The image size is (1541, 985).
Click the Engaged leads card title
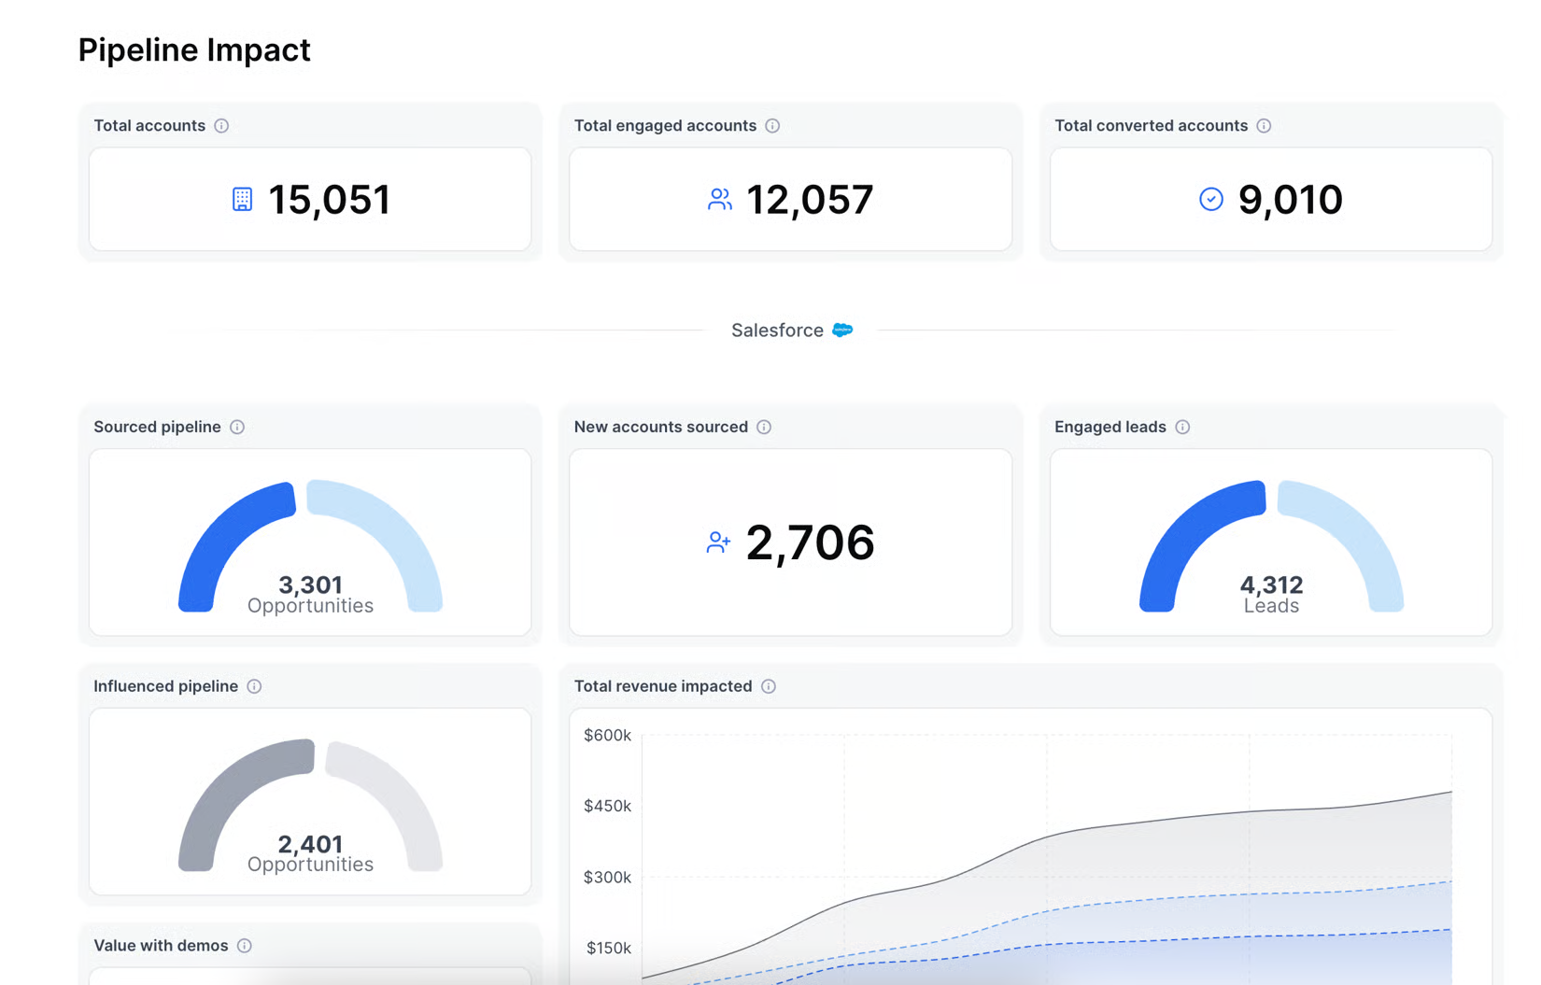(1110, 427)
